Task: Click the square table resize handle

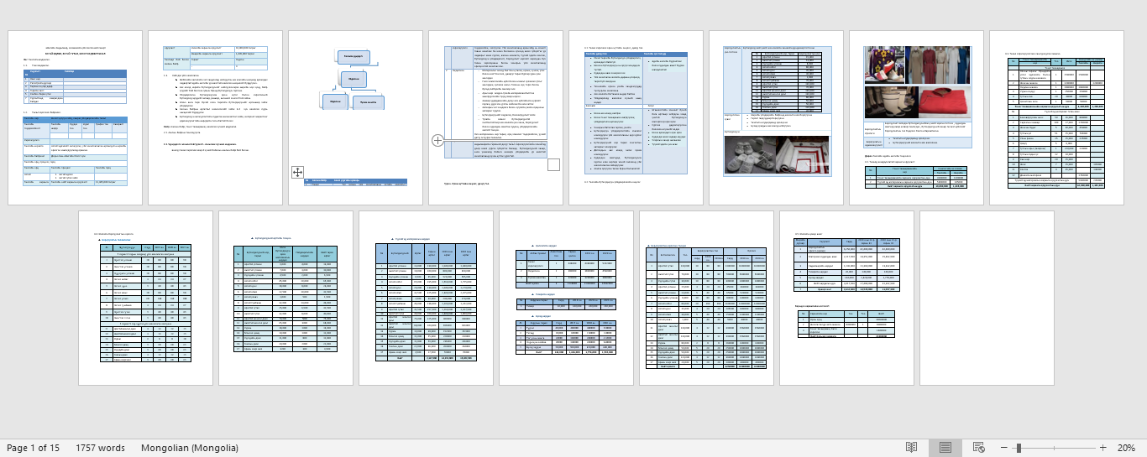Action: point(553,165)
